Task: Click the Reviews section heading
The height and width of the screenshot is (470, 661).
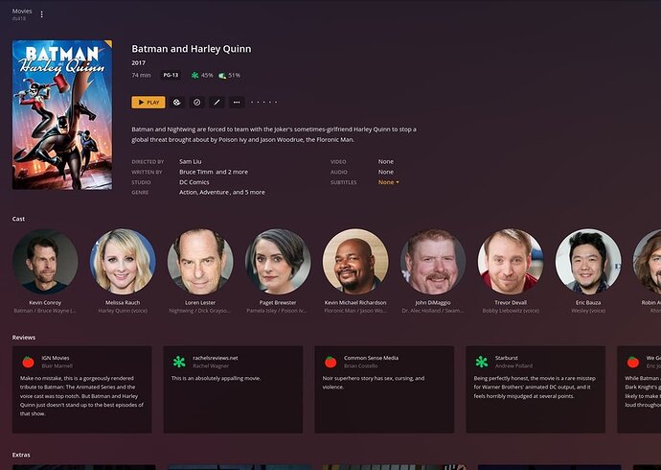Action: 24,337
